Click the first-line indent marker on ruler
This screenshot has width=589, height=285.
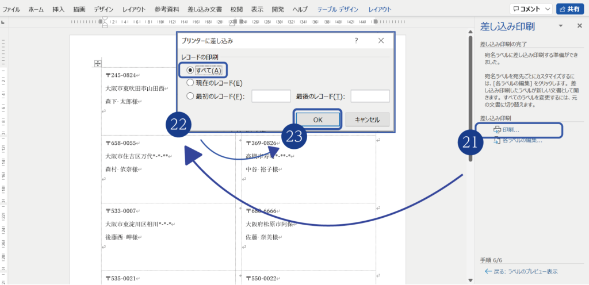pyautogui.click(x=104, y=19)
